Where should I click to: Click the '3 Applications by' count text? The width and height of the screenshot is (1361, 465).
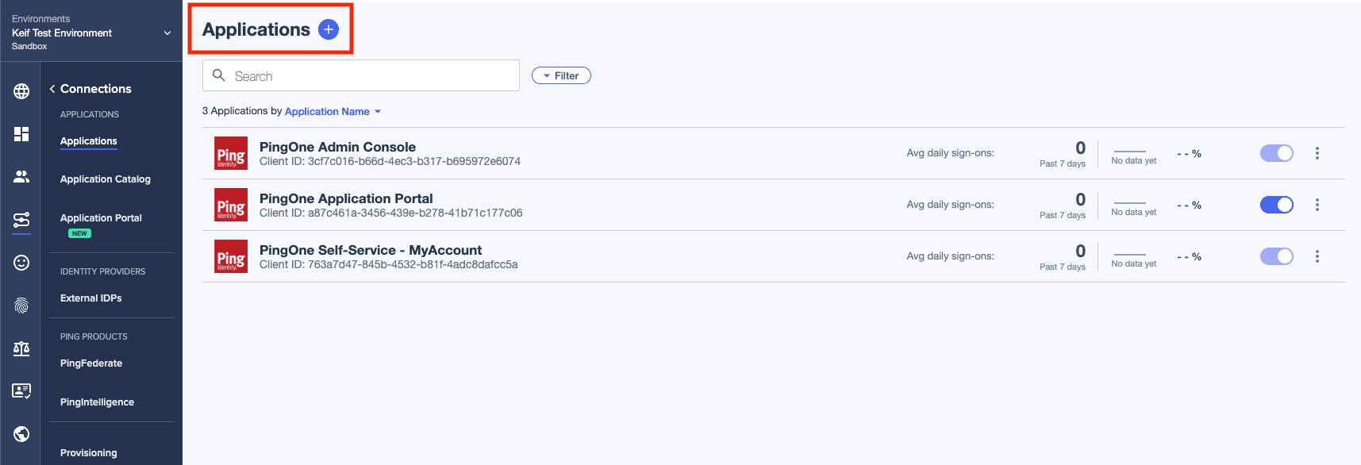242,111
